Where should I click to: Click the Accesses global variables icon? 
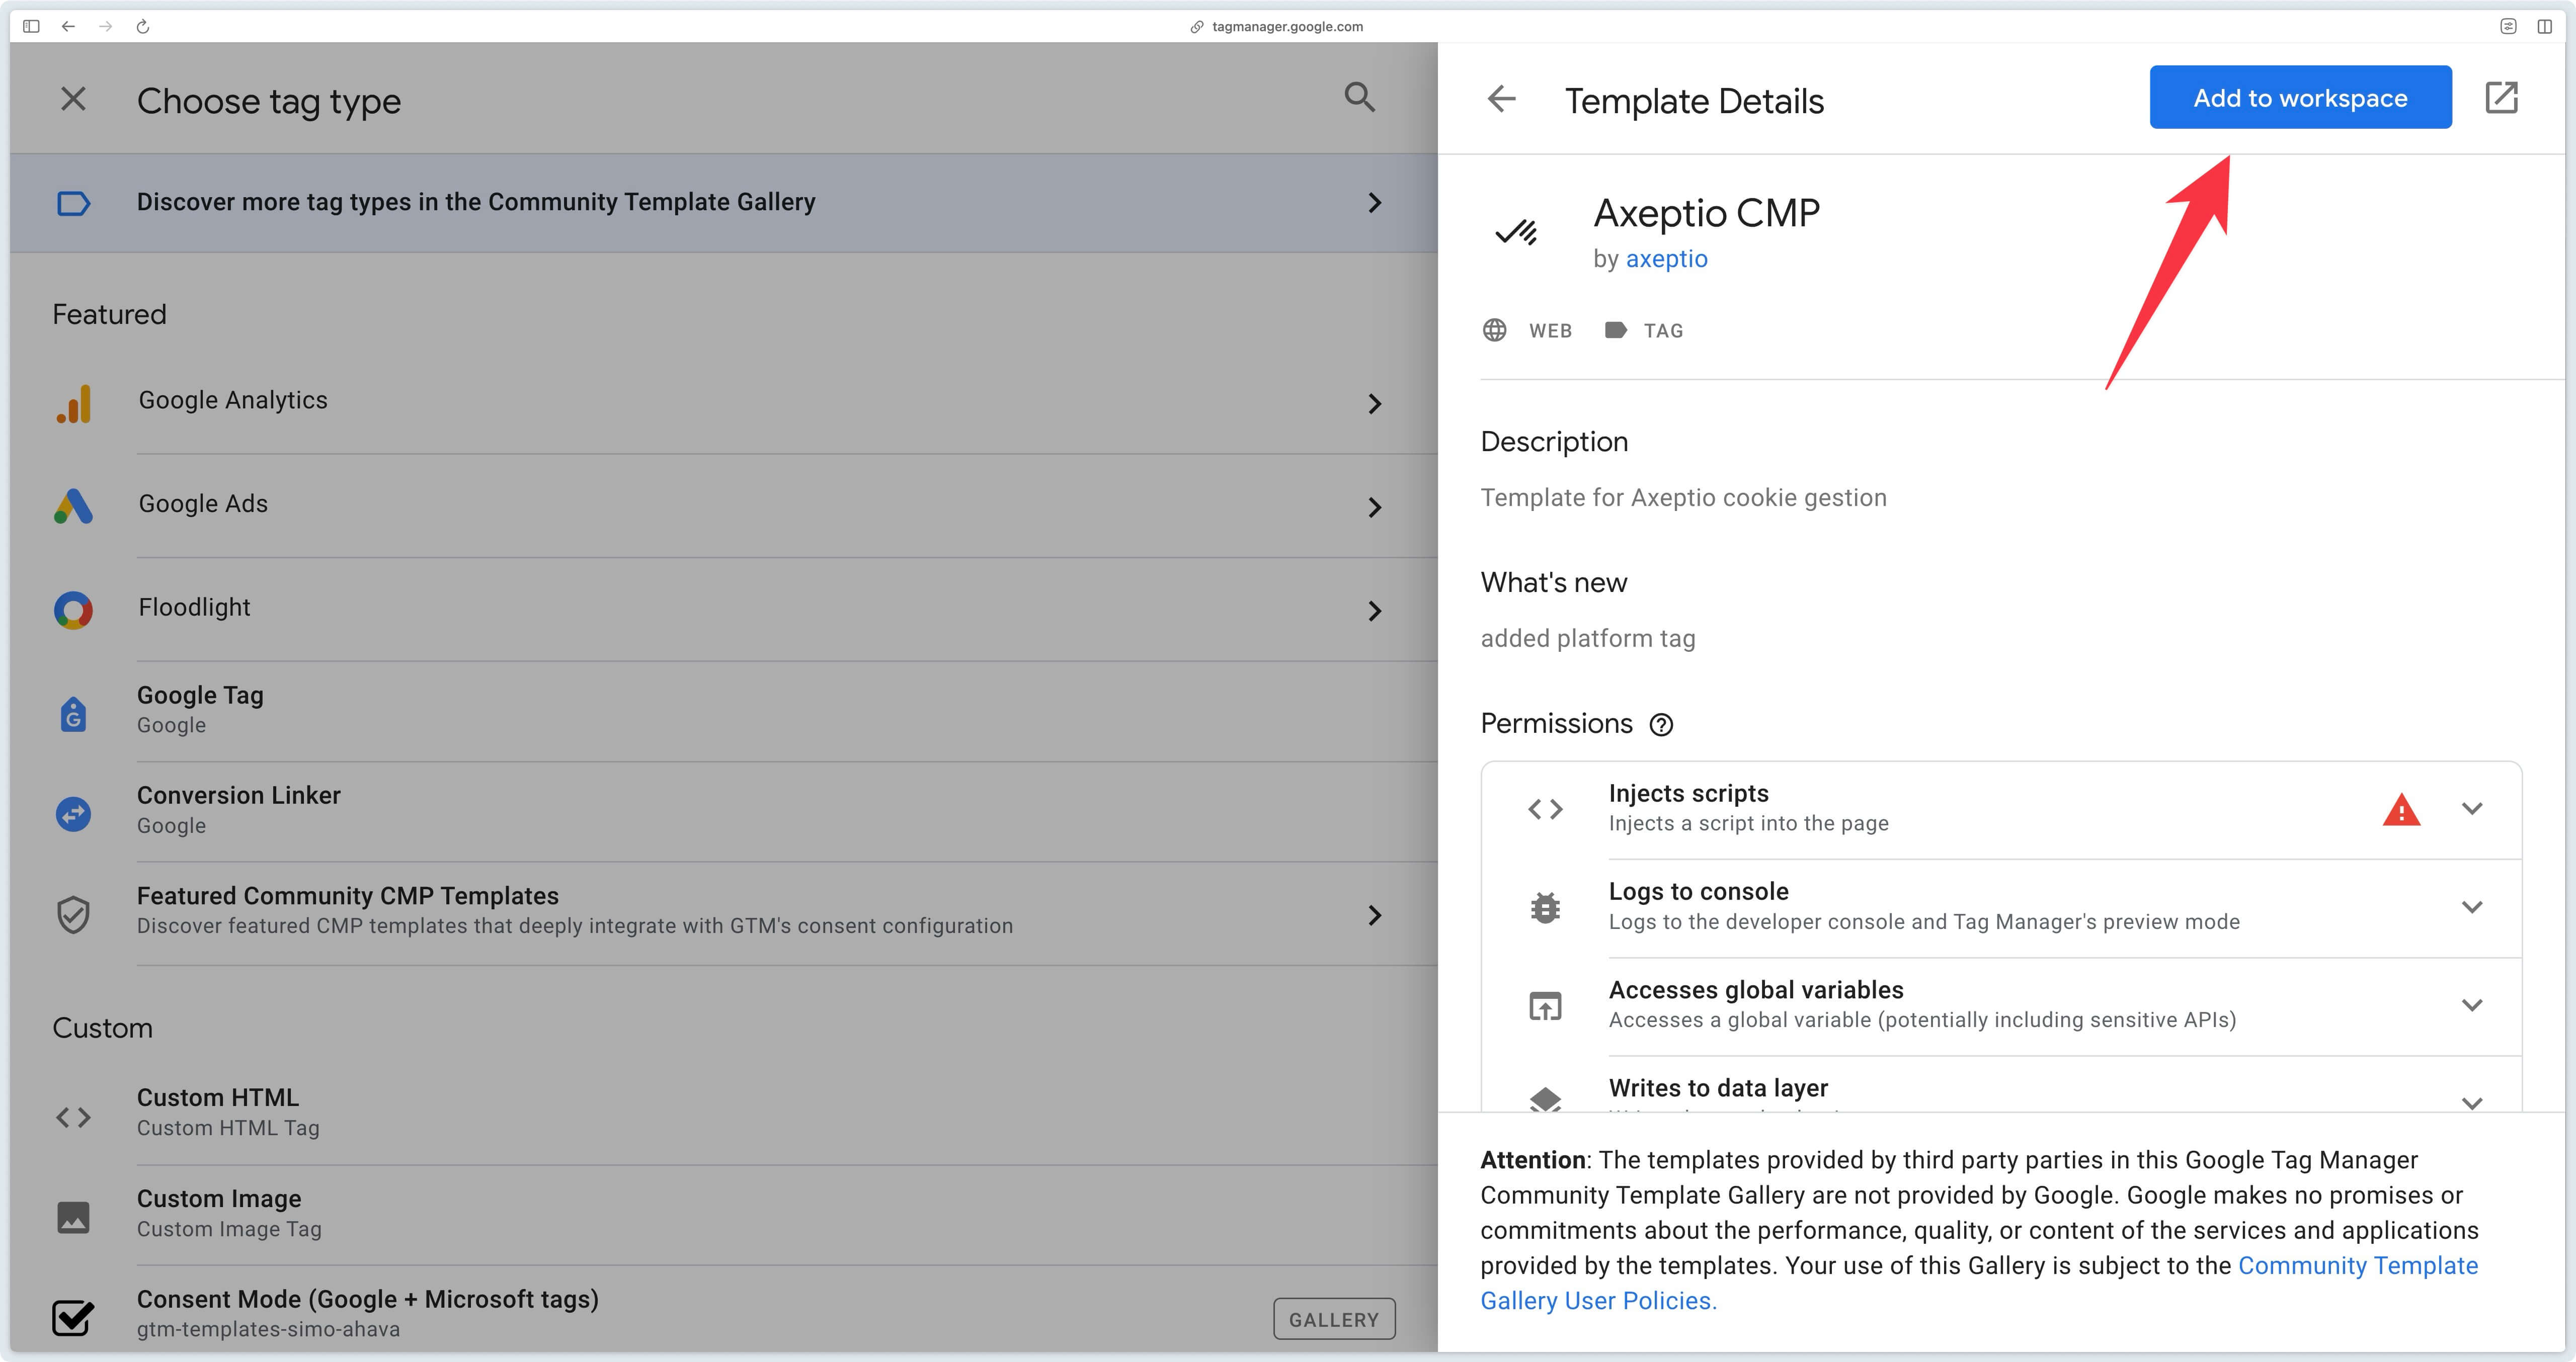[x=1545, y=1006]
